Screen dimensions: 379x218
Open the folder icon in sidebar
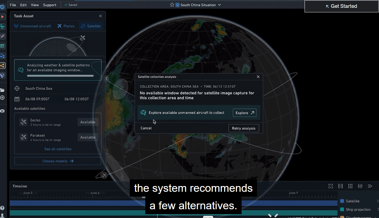tap(2, 90)
